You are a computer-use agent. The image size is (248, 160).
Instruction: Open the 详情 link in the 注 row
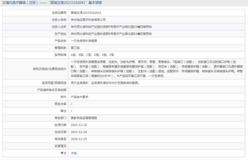point(74,153)
